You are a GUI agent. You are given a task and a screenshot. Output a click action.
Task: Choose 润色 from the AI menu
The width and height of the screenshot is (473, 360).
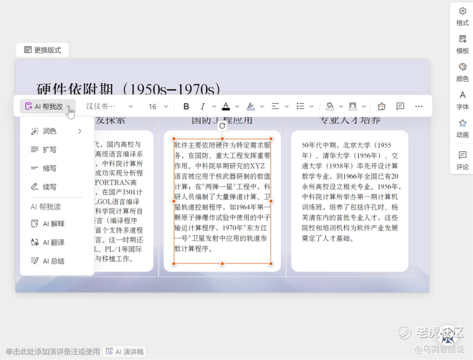[x=56, y=131]
